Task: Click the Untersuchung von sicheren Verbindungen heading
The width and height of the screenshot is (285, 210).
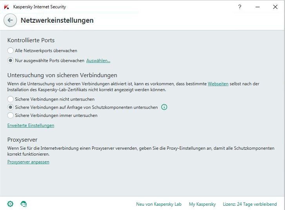Action: tap(62, 75)
